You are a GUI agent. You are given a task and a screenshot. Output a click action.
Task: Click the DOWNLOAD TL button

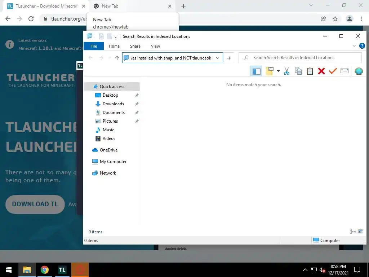point(35,204)
